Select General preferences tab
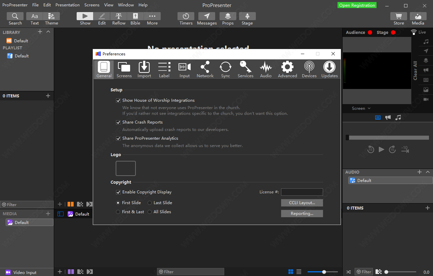The width and height of the screenshot is (433, 276). (104, 70)
